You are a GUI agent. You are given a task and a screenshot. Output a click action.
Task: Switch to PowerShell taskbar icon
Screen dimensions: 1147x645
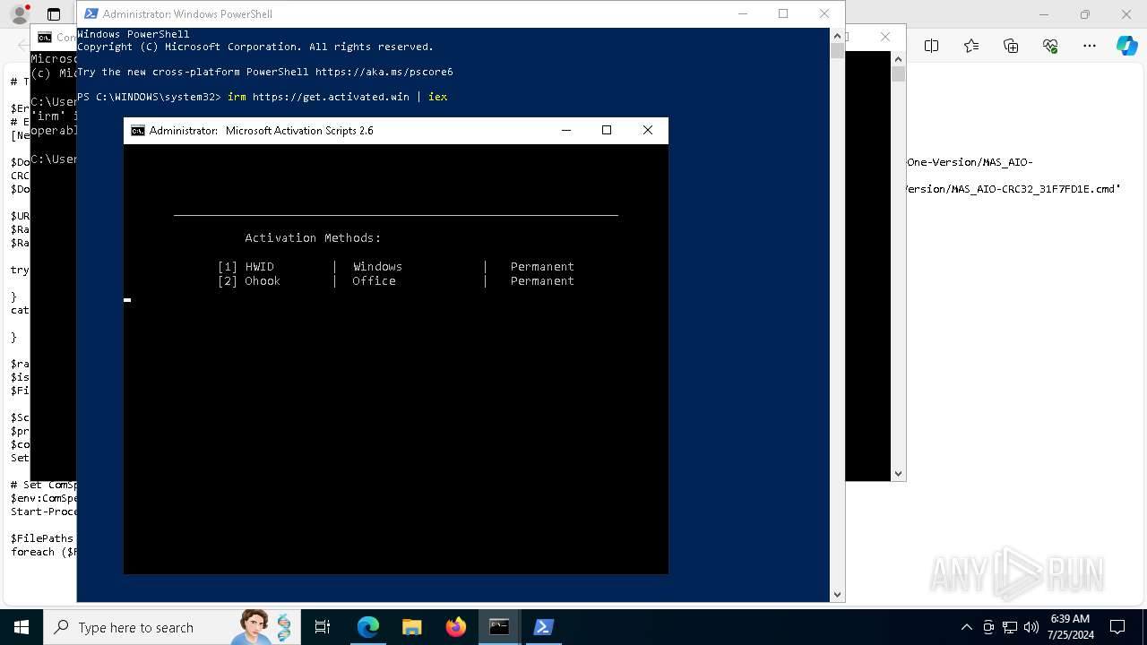tap(543, 627)
